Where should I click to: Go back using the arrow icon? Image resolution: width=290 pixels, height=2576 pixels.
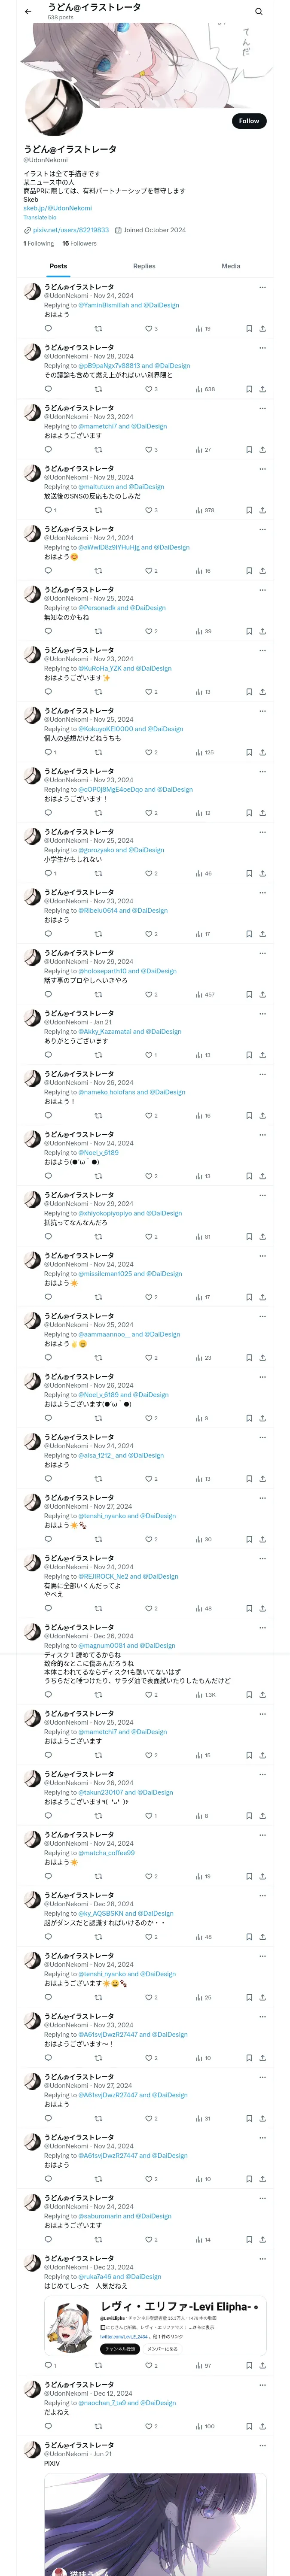[x=28, y=12]
